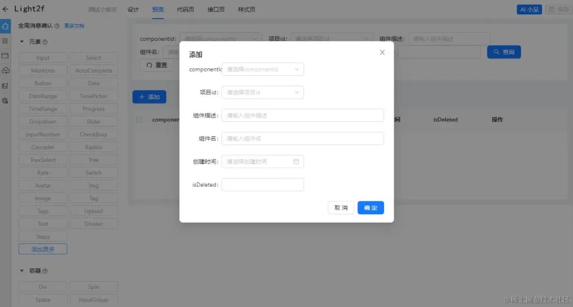
Task: Cancel the 添加 dialog via 取消 button
Action: click(341, 207)
